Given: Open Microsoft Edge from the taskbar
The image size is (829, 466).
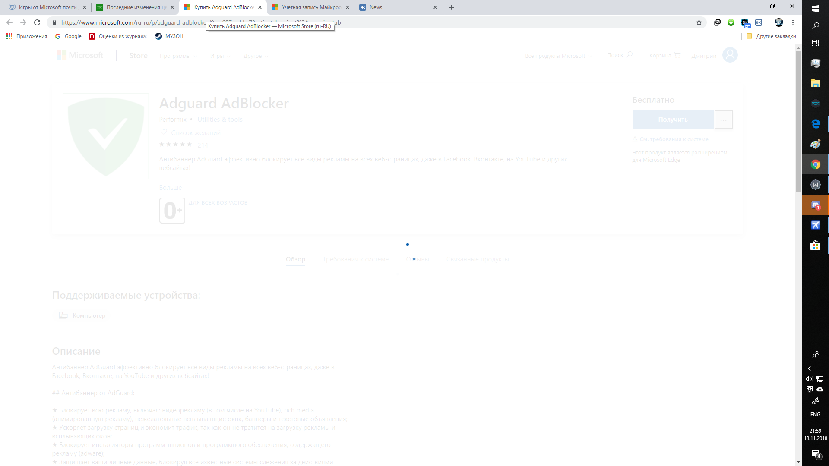Looking at the screenshot, I should [x=815, y=124].
